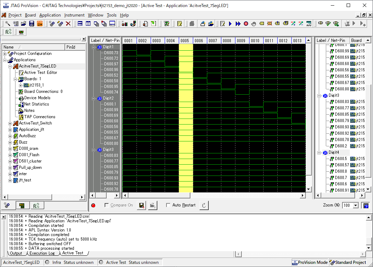Viewport: 373px width, 267px height.
Task: Switch to the Execution Log tab
Action: (42, 253)
